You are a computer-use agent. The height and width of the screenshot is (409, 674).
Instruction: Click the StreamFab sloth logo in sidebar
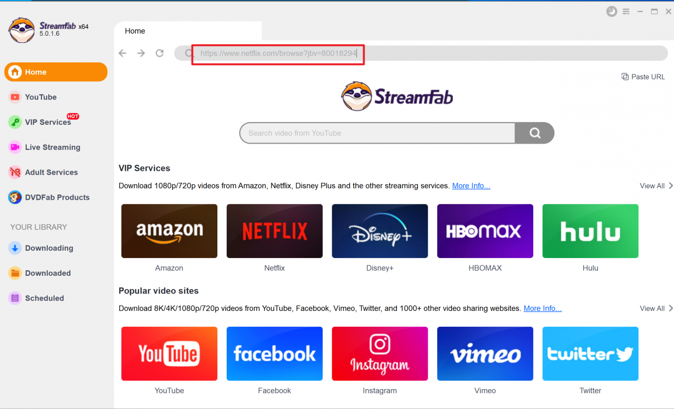pyautogui.click(x=22, y=30)
